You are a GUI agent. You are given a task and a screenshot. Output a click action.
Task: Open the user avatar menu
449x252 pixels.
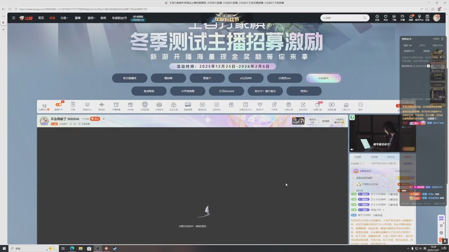point(437,18)
